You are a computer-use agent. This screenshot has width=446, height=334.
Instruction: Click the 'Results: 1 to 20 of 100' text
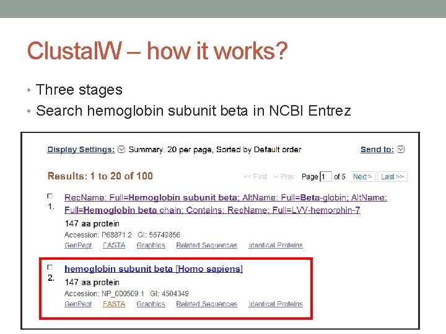(100, 176)
